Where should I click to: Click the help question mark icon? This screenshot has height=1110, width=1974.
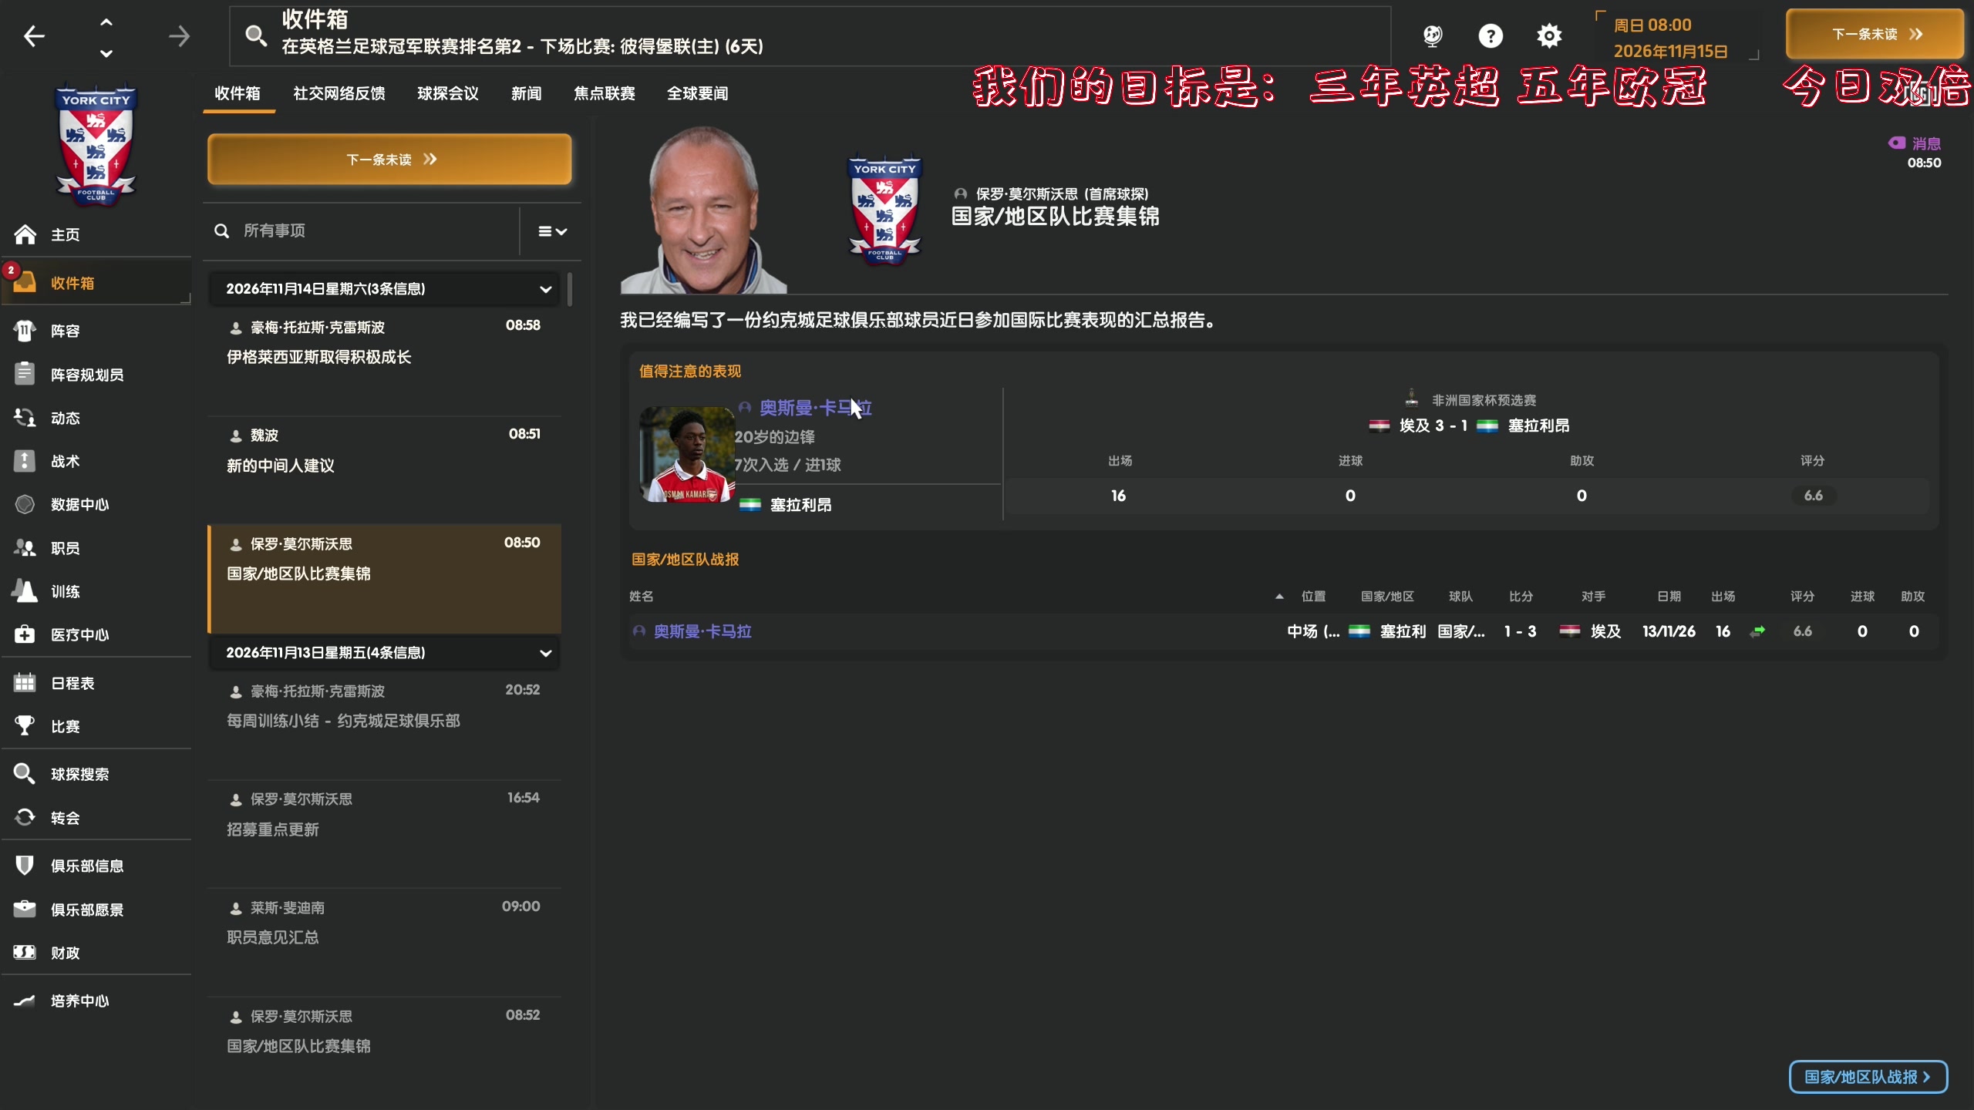[x=1491, y=35]
